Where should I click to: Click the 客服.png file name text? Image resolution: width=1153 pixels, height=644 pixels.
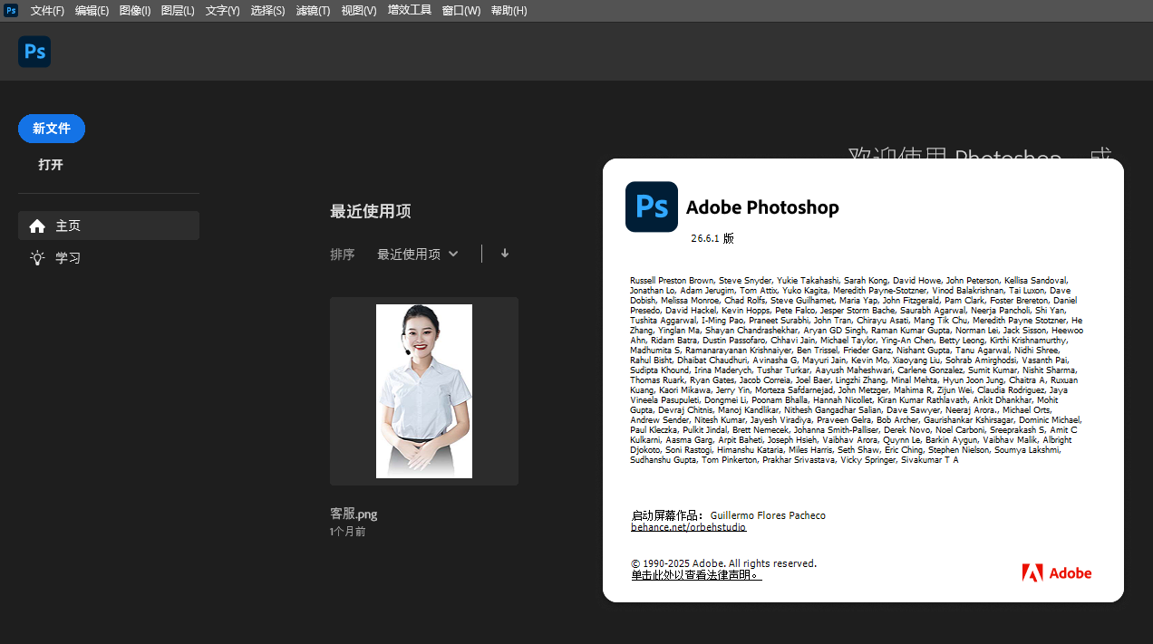(x=354, y=514)
